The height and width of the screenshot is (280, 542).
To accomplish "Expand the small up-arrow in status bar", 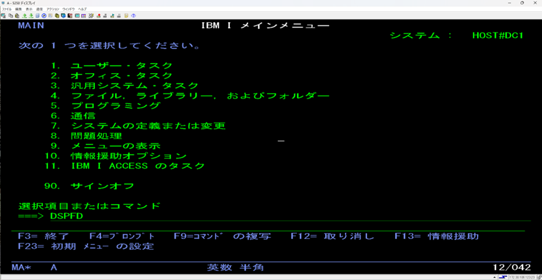I will click(x=495, y=277).
